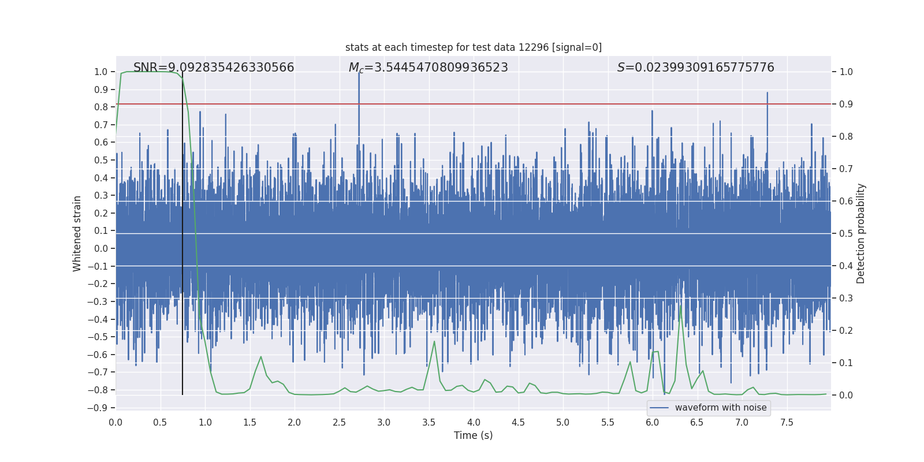Click the plot title text
924x462 pixels.
(473, 47)
